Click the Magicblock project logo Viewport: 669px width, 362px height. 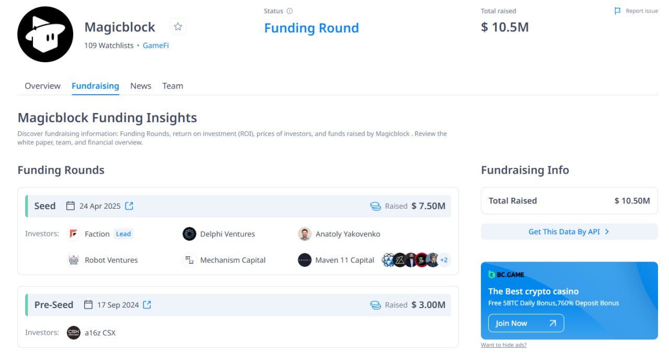point(45,35)
